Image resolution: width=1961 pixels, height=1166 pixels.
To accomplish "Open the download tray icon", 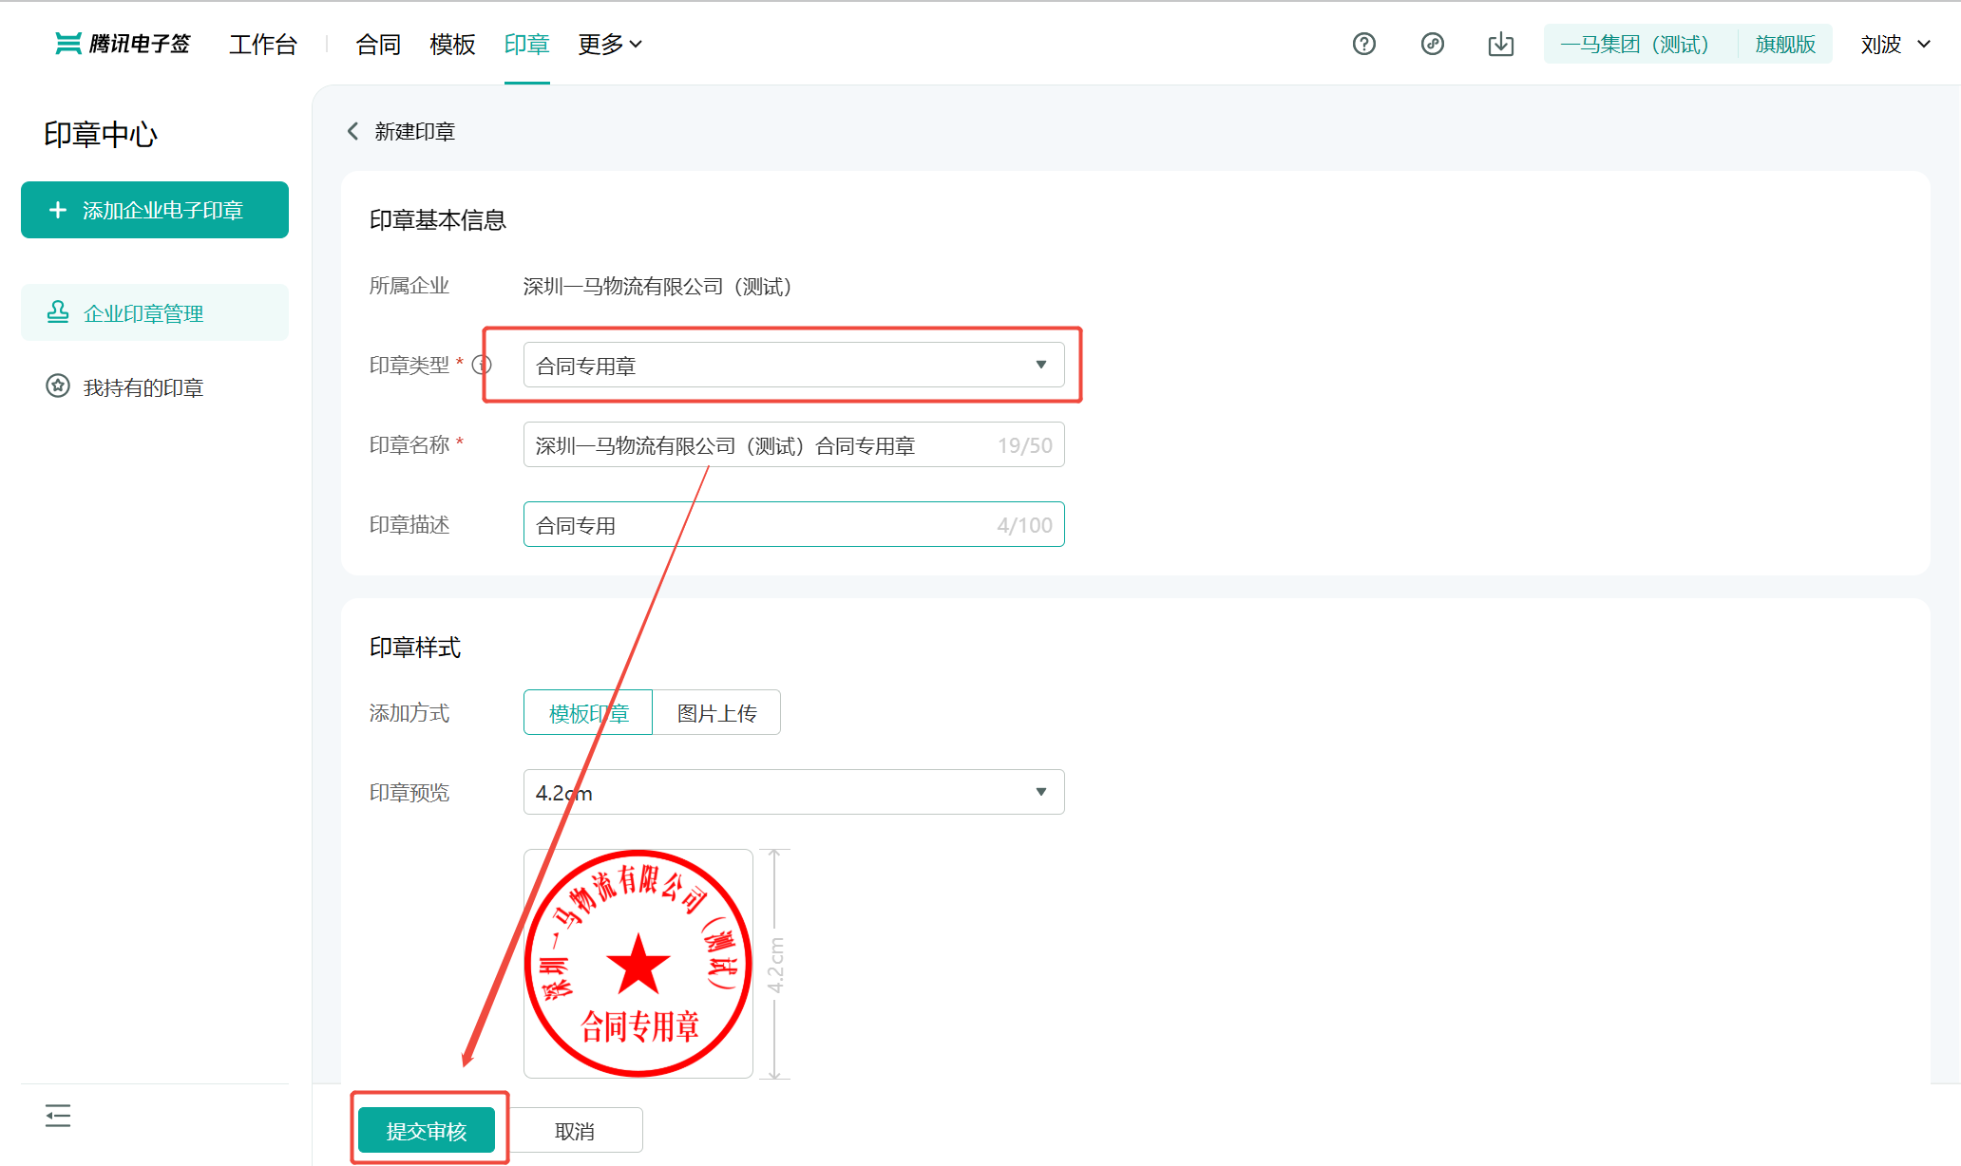I will 1500,44.
